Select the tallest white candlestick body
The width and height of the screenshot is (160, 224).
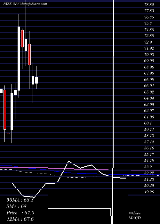pos(19,59)
